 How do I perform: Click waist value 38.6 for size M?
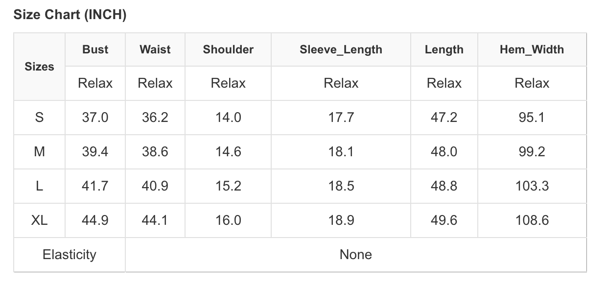tap(155, 152)
